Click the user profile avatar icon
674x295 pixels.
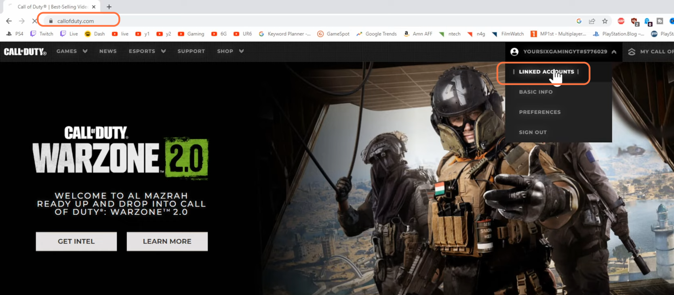point(514,52)
